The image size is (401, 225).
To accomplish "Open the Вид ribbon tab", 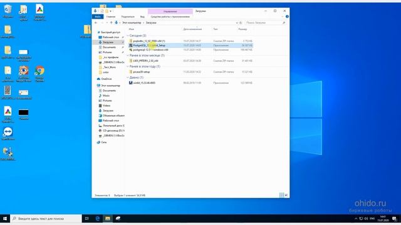I will click(x=142, y=17).
